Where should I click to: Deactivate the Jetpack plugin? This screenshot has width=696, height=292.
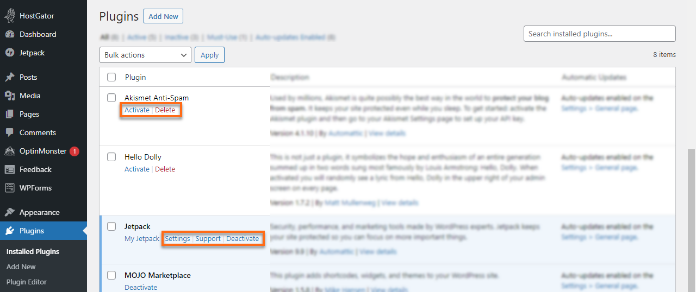coord(243,238)
